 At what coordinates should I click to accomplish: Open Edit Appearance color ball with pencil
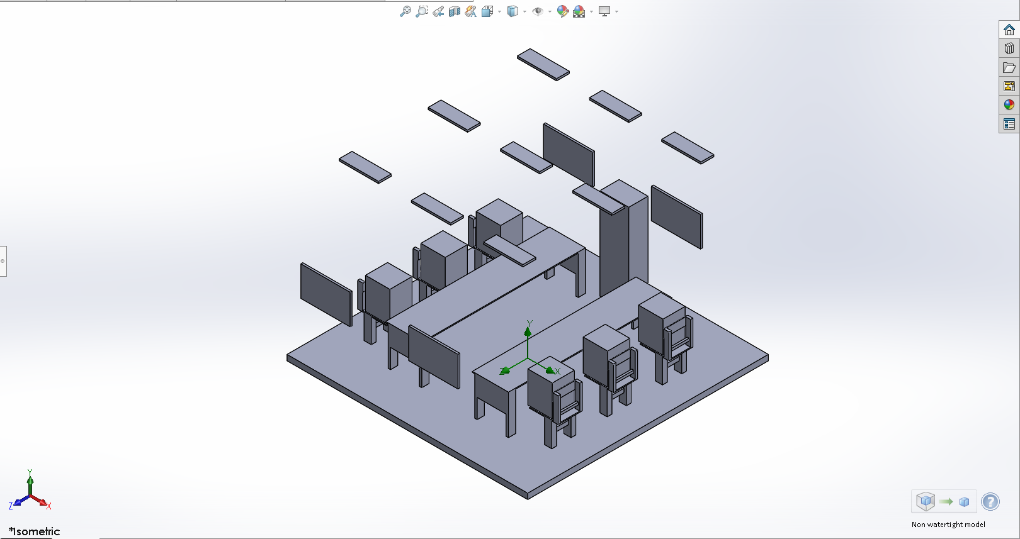coord(563,11)
